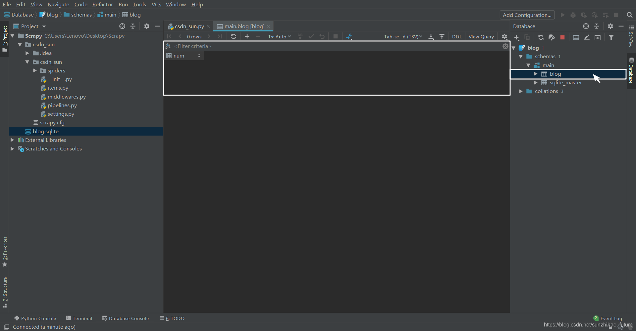Expand the .idea folder
This screenshot has height=331, width=636.
tap(27, 53)
